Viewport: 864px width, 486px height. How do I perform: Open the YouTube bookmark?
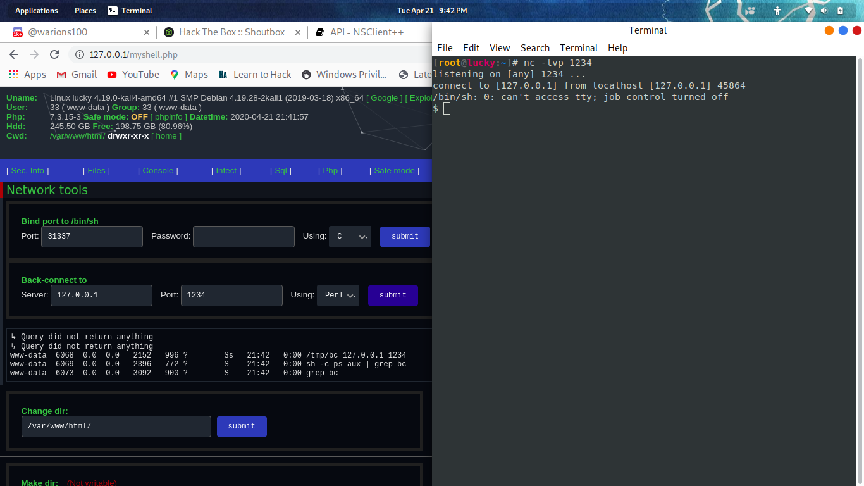coord(133,75)
